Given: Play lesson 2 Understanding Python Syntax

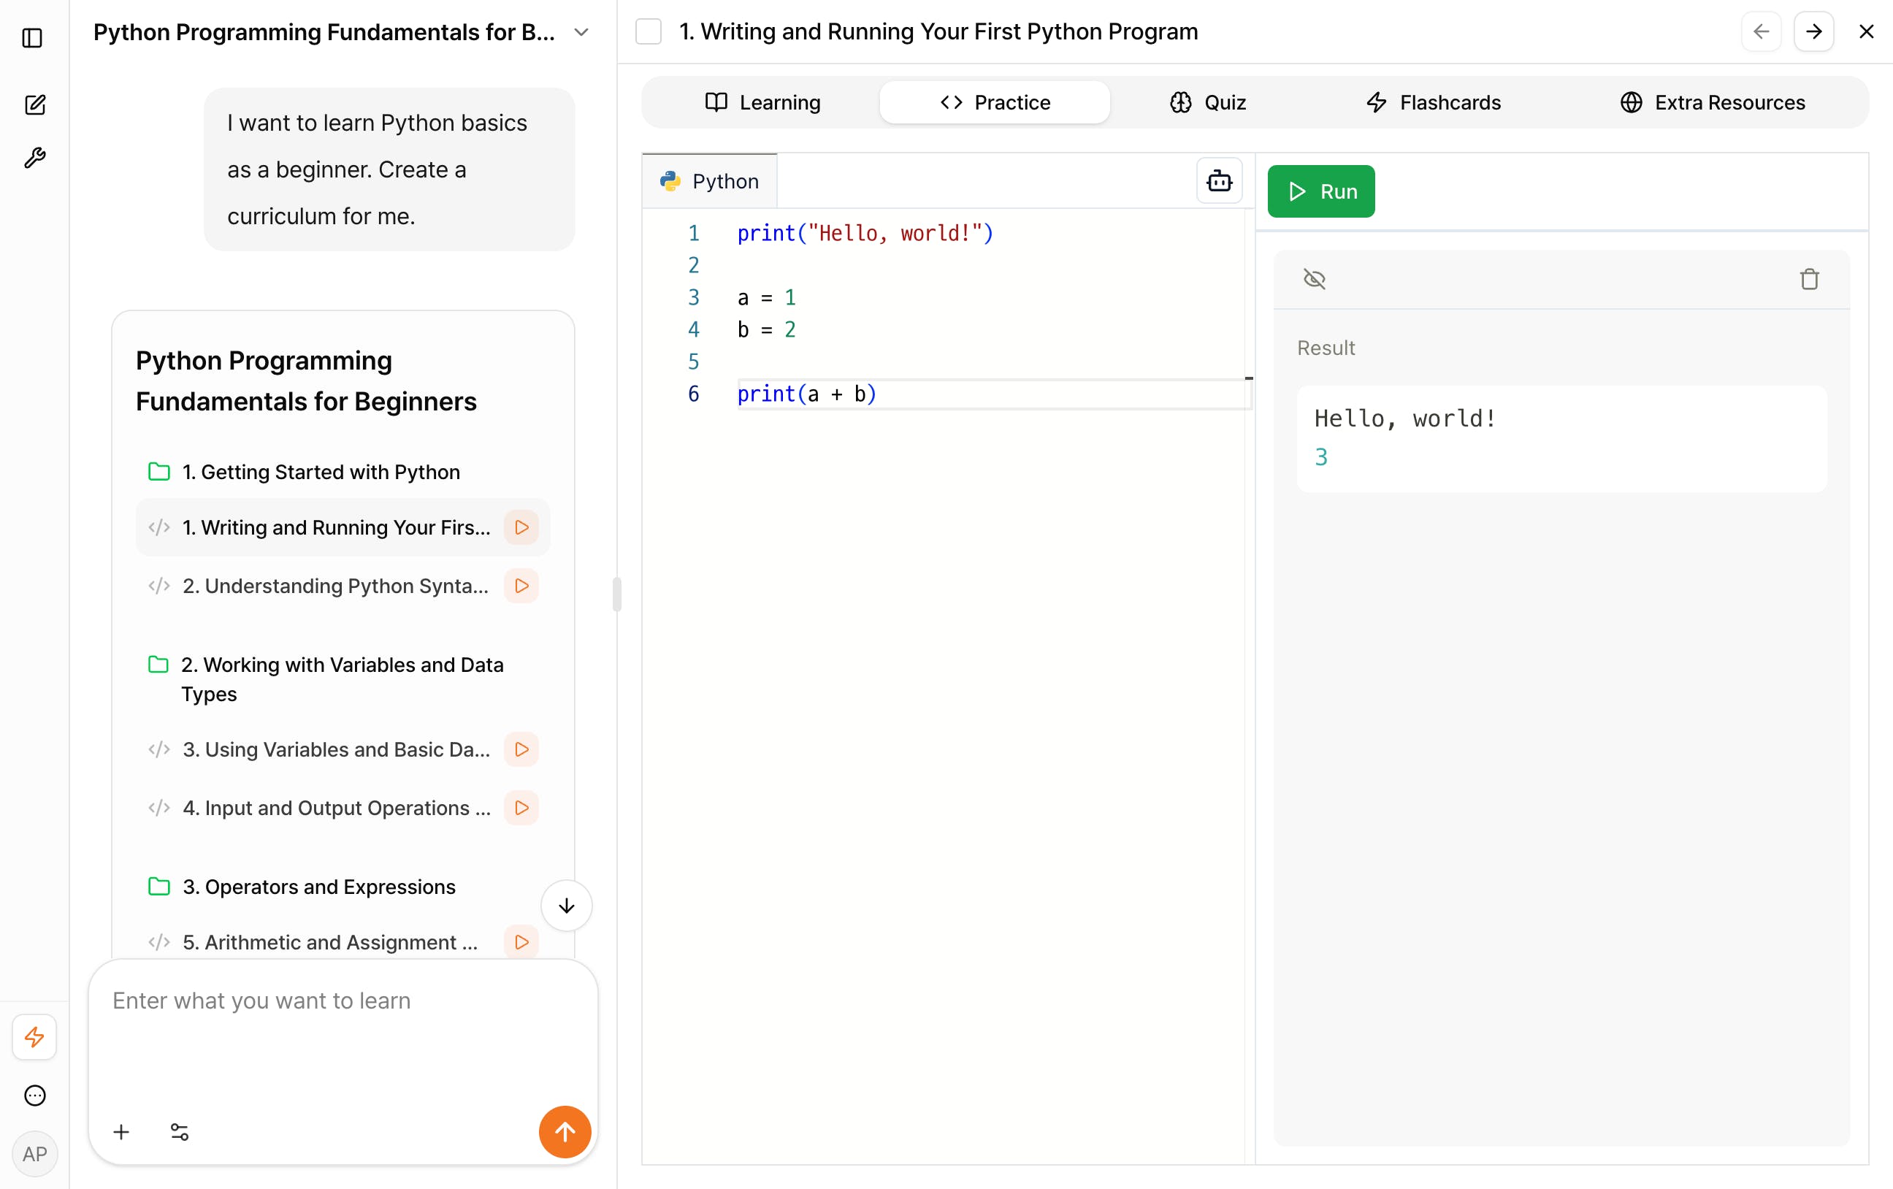Looking at the screenshot, I should pyautogui.click(x=521, y=586).
